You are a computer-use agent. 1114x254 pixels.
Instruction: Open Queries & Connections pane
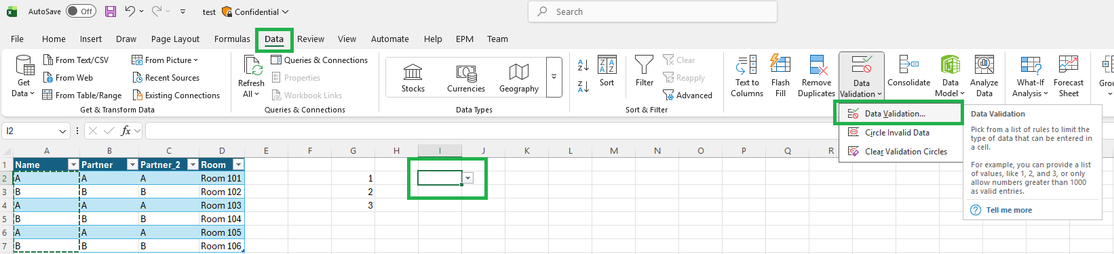tap(319, 60)
